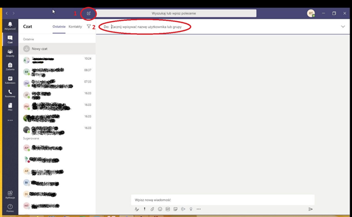
Task: Open Zadania in the left sidebar
Action: [10, 66]
